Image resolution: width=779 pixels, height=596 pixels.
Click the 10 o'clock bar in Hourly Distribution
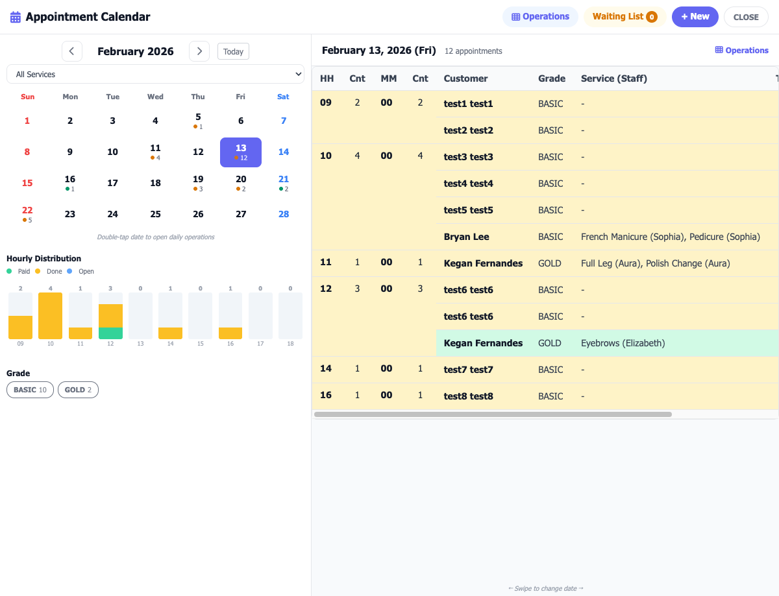pyautogui.click(x=50, y=316)
